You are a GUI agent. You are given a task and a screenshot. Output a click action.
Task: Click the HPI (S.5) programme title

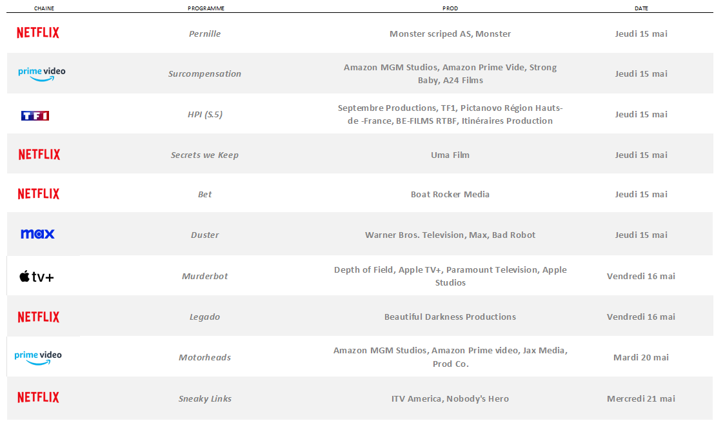(204, 114)
